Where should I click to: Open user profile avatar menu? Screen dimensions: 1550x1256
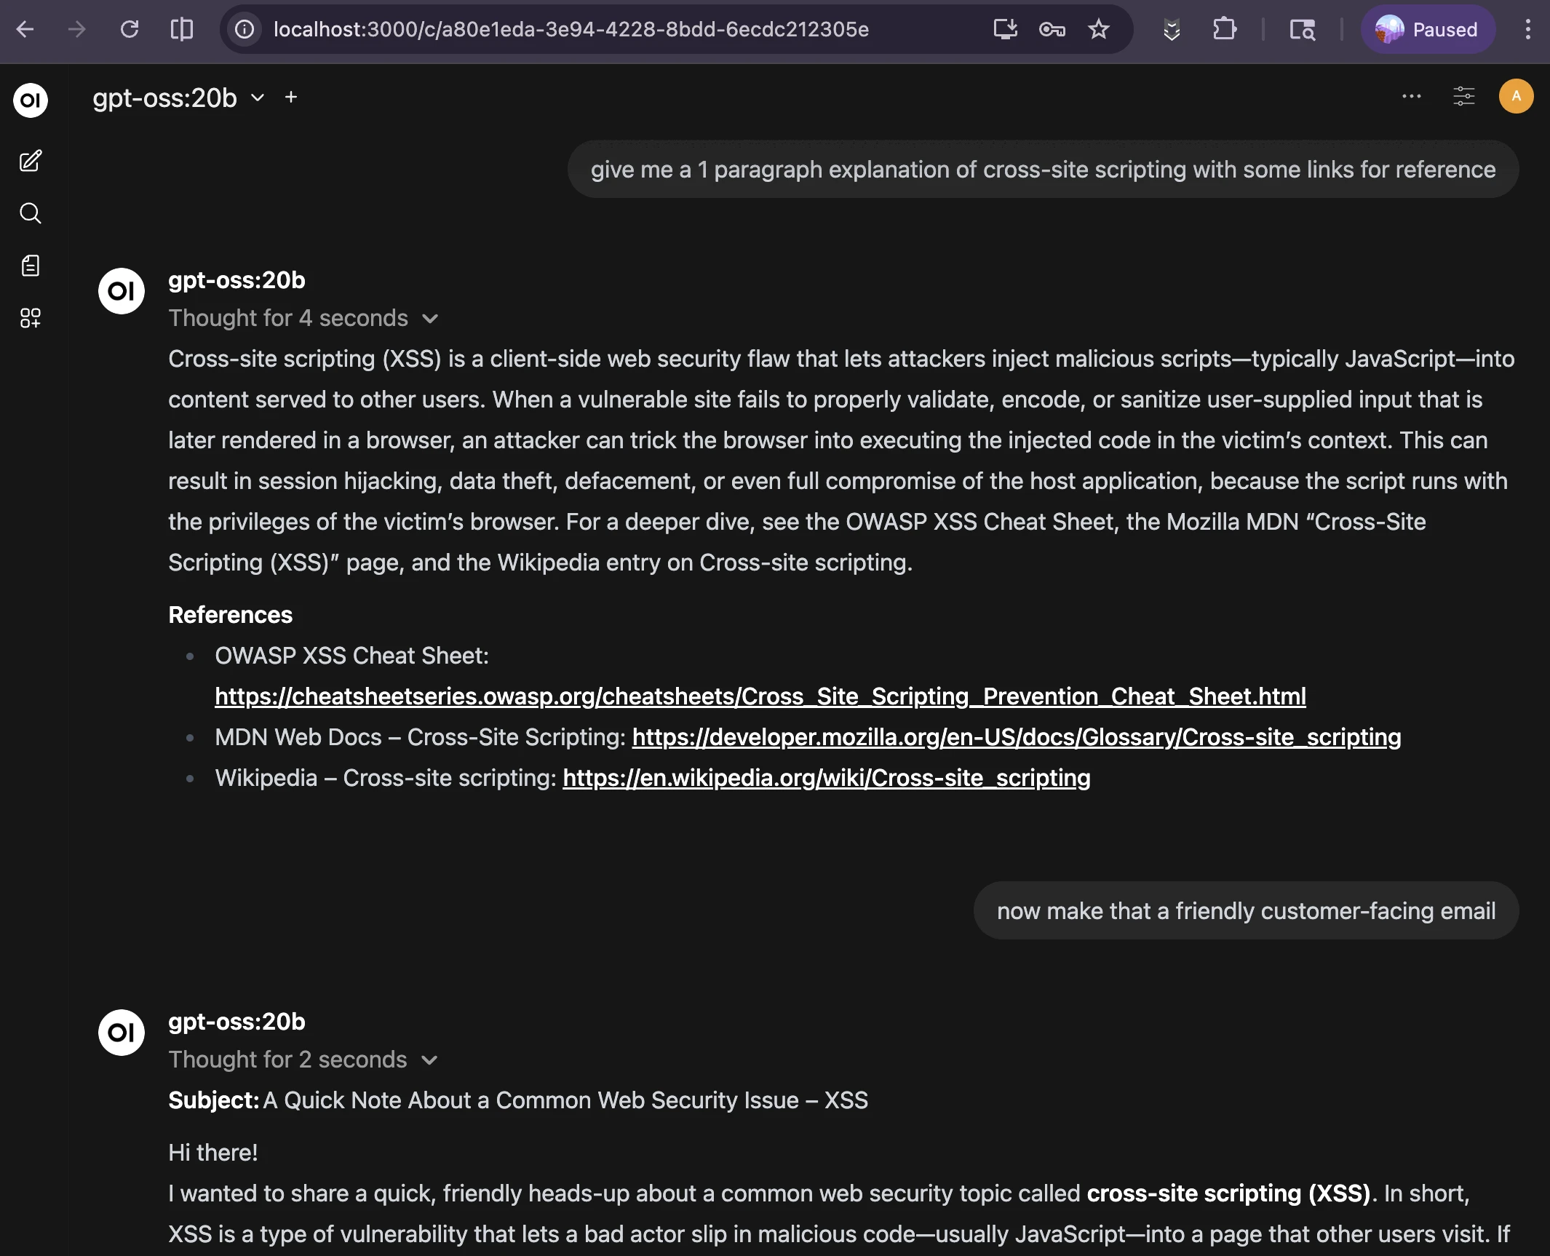pyautogui.click(x=1516, y=96)
